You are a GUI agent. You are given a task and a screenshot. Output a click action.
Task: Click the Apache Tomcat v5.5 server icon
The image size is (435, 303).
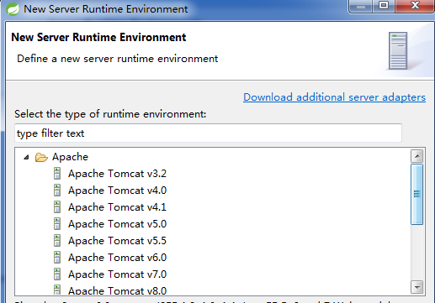coord(57,241)
